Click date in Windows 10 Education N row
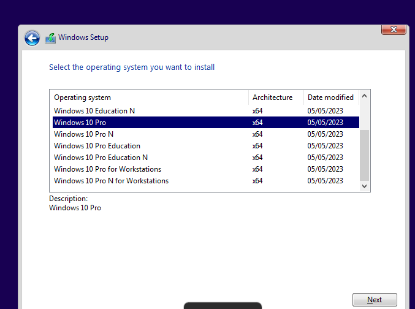The height and width of the screenshot is (309, 415). 325,111
